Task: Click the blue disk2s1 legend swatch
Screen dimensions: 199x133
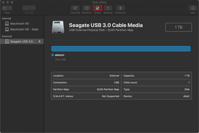Action: [53, 55]
